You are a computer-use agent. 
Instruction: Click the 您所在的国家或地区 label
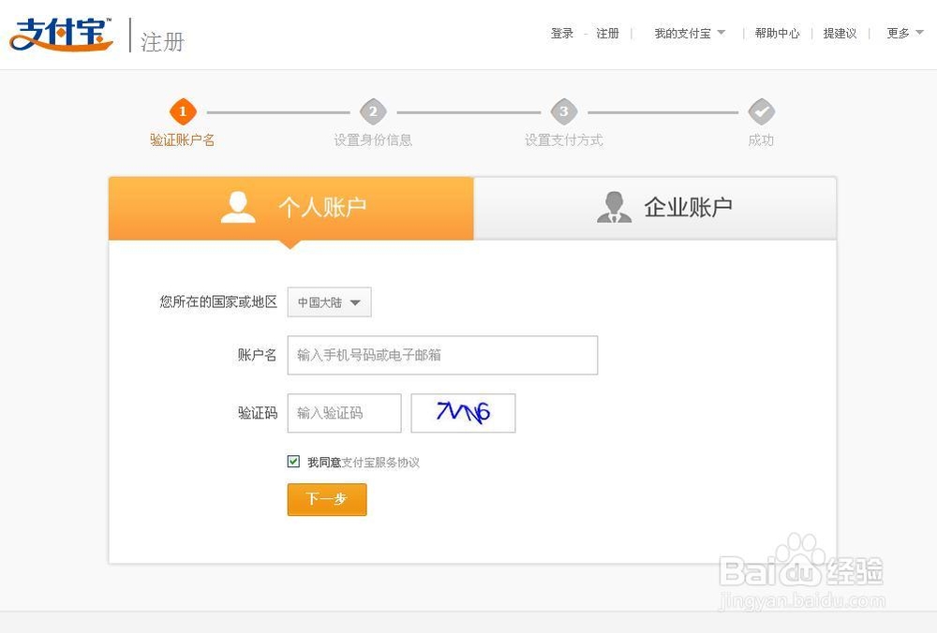click(x=218, y=302)
